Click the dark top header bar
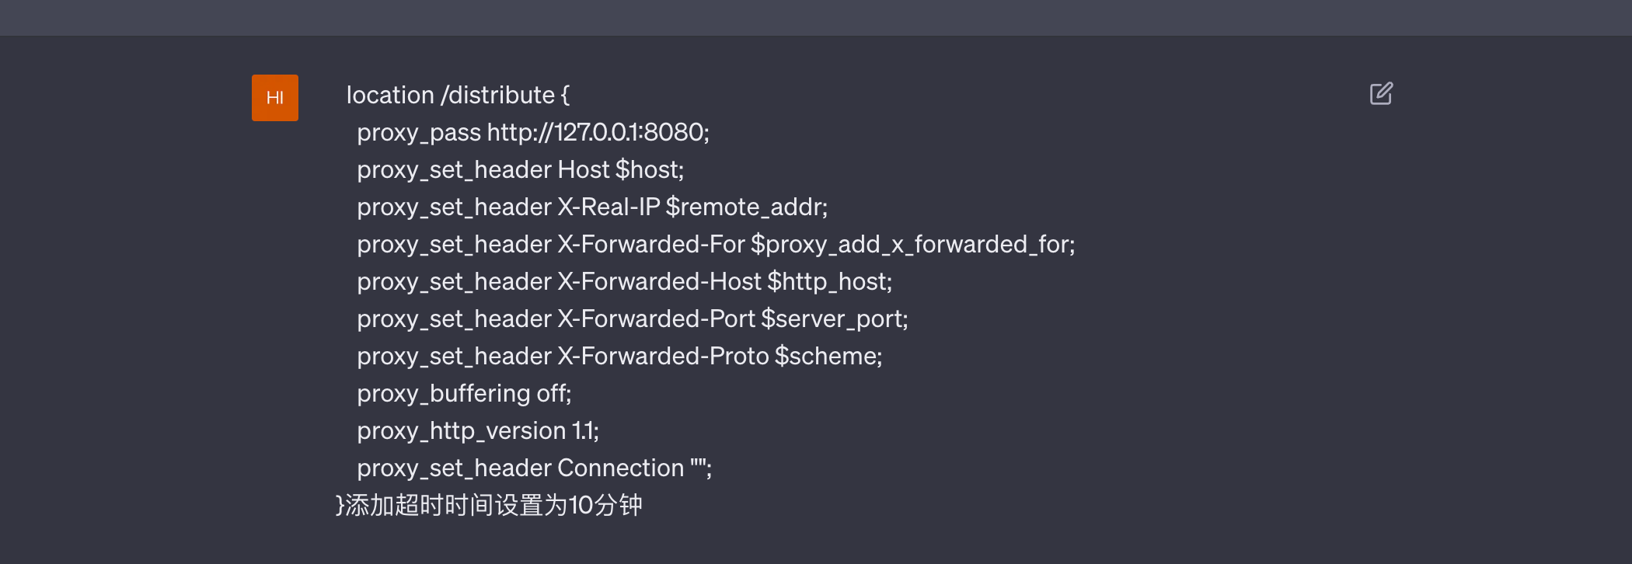1632x564 pixels. tap(816, 16)
